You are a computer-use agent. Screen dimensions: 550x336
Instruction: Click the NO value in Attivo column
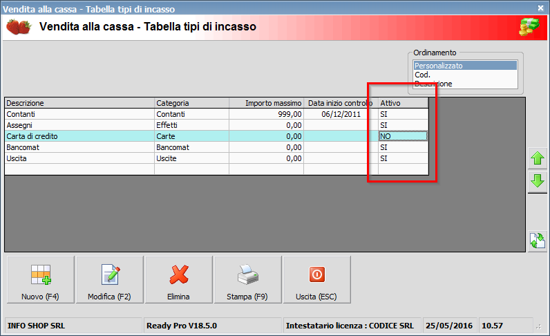(404, 136)
